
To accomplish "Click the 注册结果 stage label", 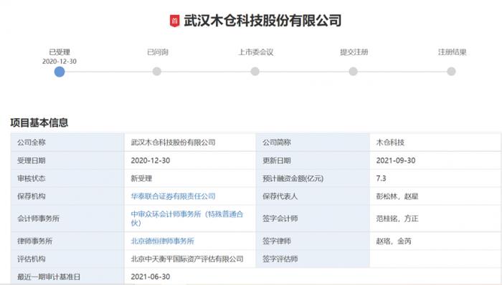I will (452, 52).
